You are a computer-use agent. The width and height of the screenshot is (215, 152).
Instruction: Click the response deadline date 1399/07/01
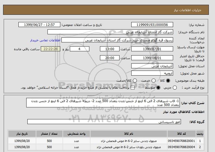[x=152, y=49]
